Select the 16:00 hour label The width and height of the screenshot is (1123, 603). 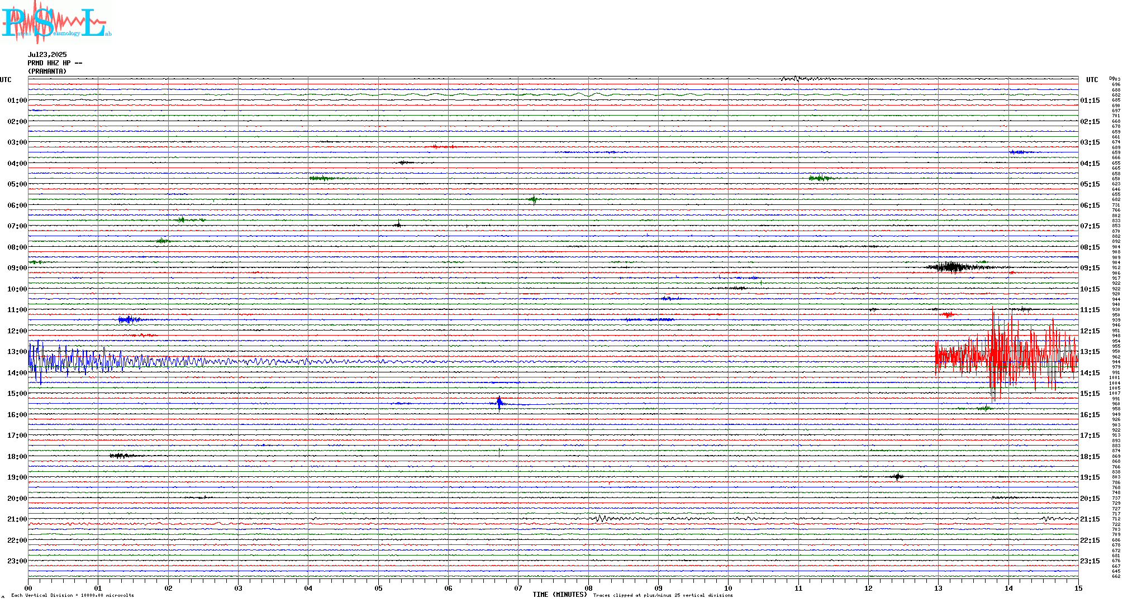pyautogui.click(x=17, y=415)
